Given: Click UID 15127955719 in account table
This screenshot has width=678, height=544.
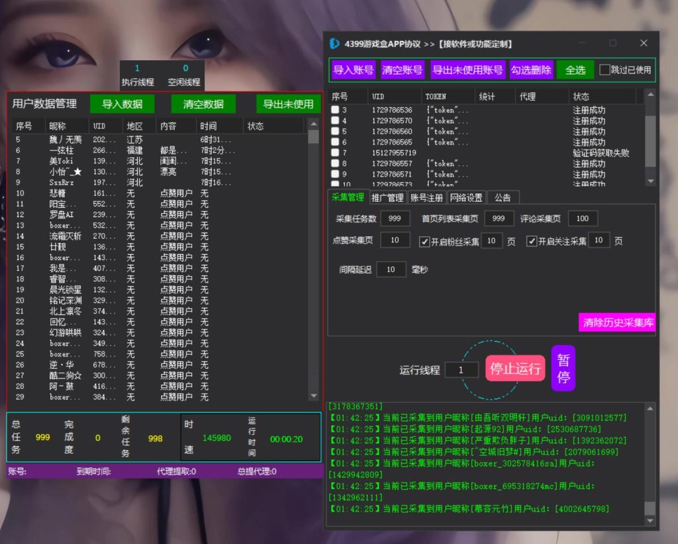Looking at the screenshot, I should coord(394,152).
